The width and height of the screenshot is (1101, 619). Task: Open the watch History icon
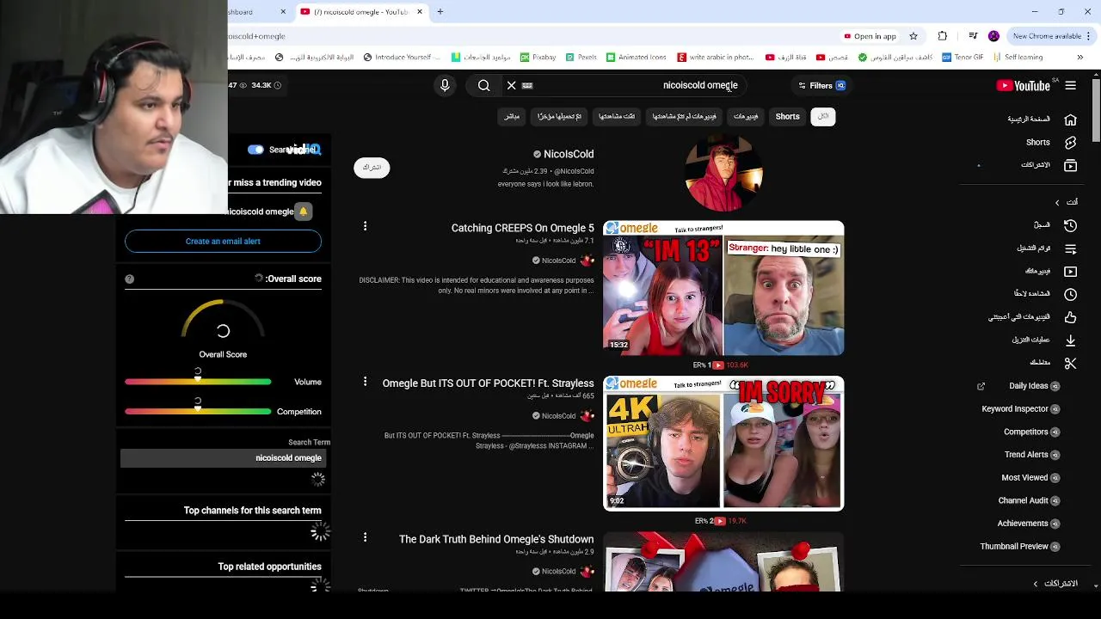click(x=1070, y=225)
